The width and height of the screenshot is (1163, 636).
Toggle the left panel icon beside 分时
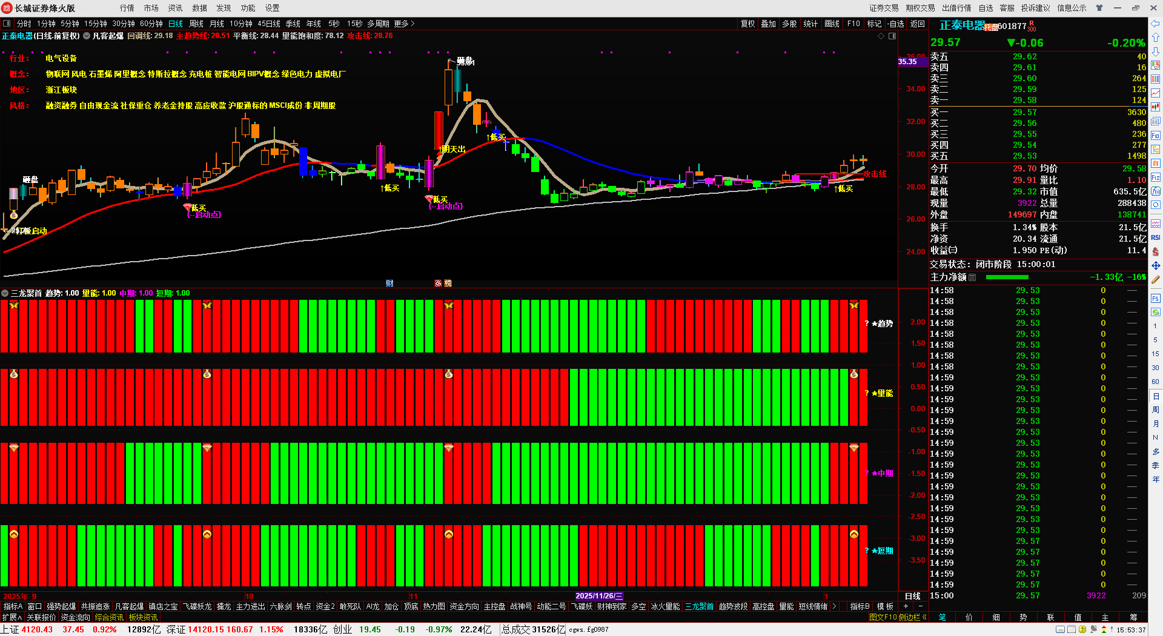[7, 24]
